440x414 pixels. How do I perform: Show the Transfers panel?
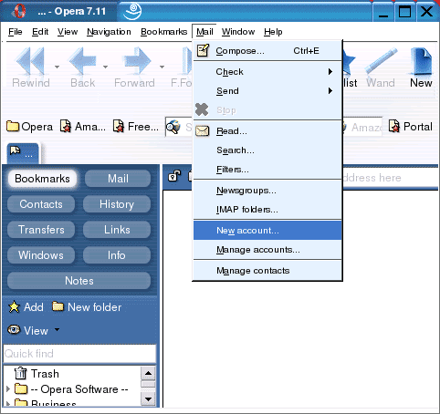41,230
